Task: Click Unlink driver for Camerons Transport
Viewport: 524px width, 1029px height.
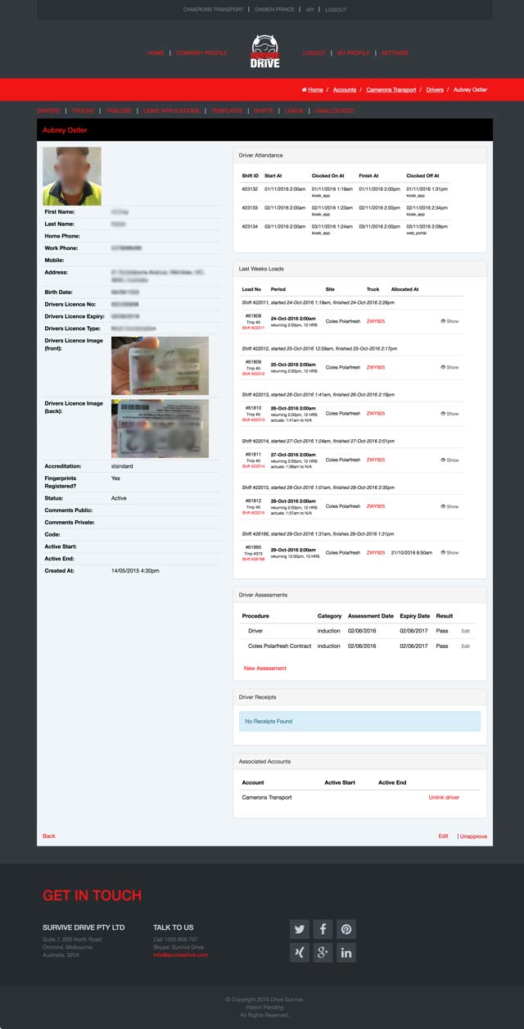Action: click(444, 797)
